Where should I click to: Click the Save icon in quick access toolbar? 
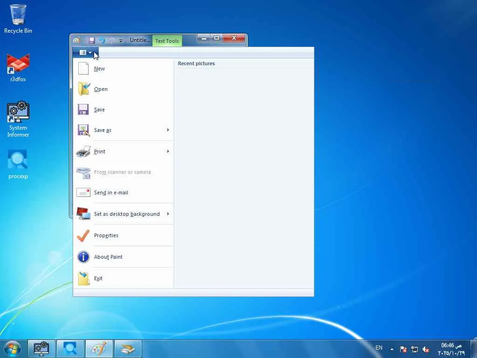92,41
